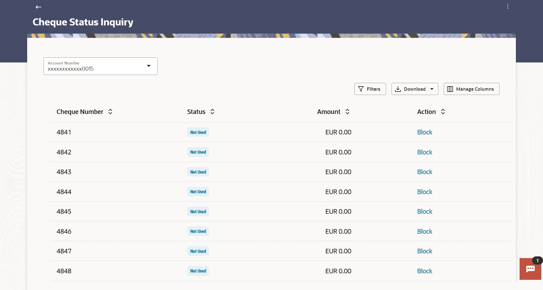Click Not Used status badge for cheque 4845
543x290 pixels.
pos(198,211)
